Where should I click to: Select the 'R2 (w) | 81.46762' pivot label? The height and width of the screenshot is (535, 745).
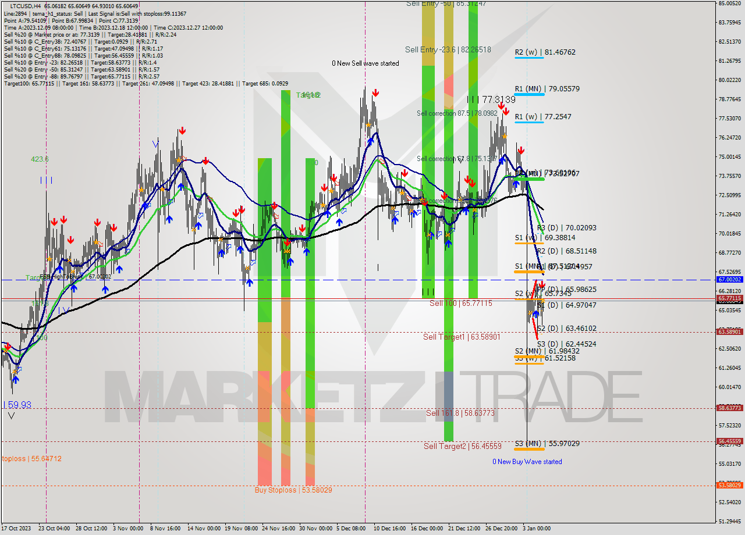[x=545, y=52]
